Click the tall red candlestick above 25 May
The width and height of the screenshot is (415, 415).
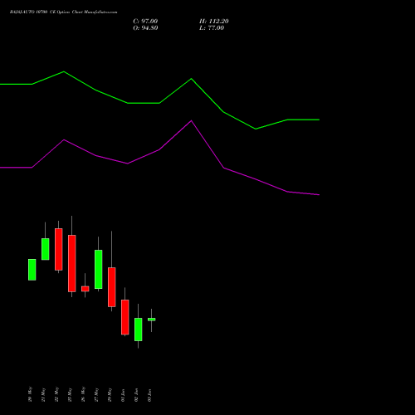pos(72,263)
